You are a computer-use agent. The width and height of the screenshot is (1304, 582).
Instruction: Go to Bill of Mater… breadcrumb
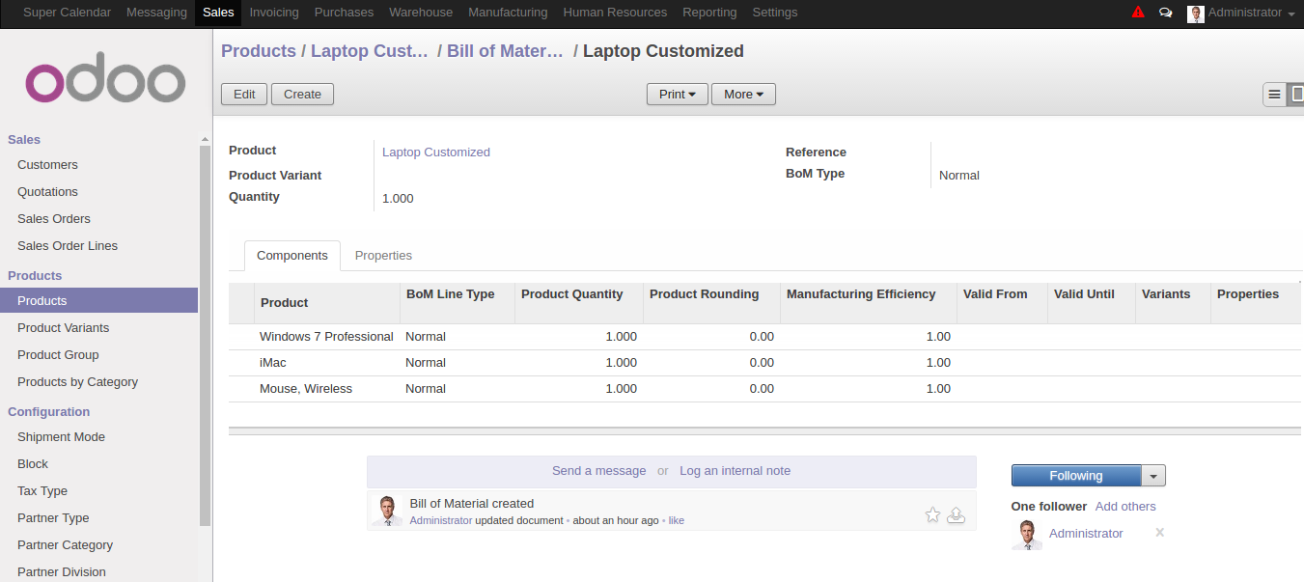(505, 51)
